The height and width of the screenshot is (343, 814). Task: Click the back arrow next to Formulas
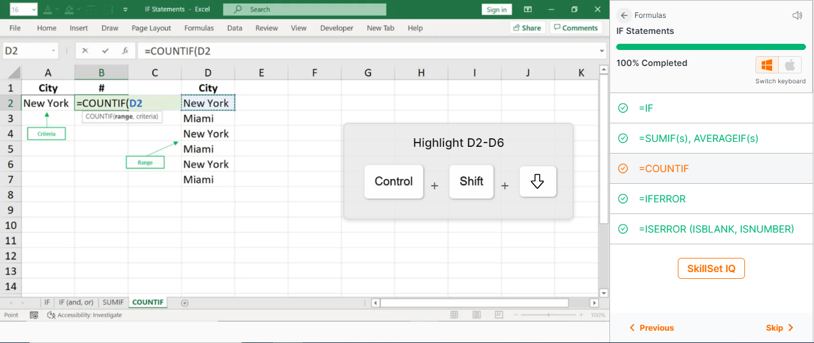[624, 15]
